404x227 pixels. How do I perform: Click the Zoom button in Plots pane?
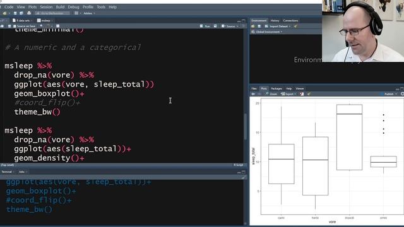coord(271,94)
